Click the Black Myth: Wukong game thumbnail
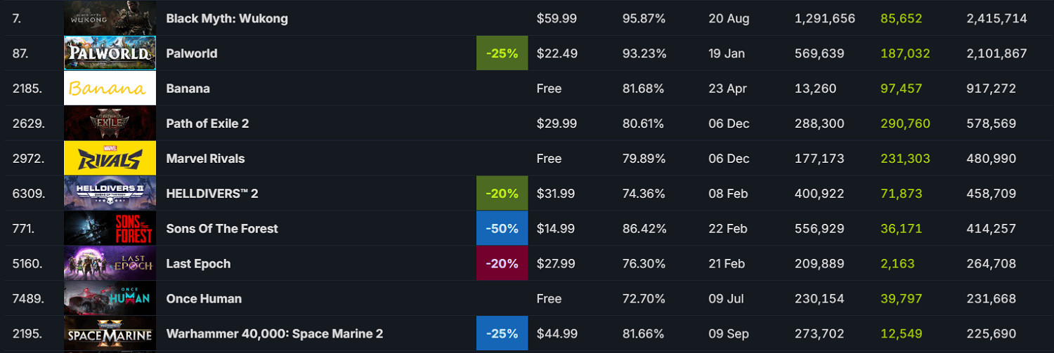Screen dimensions: 1054x353 [x=110, y=18]
